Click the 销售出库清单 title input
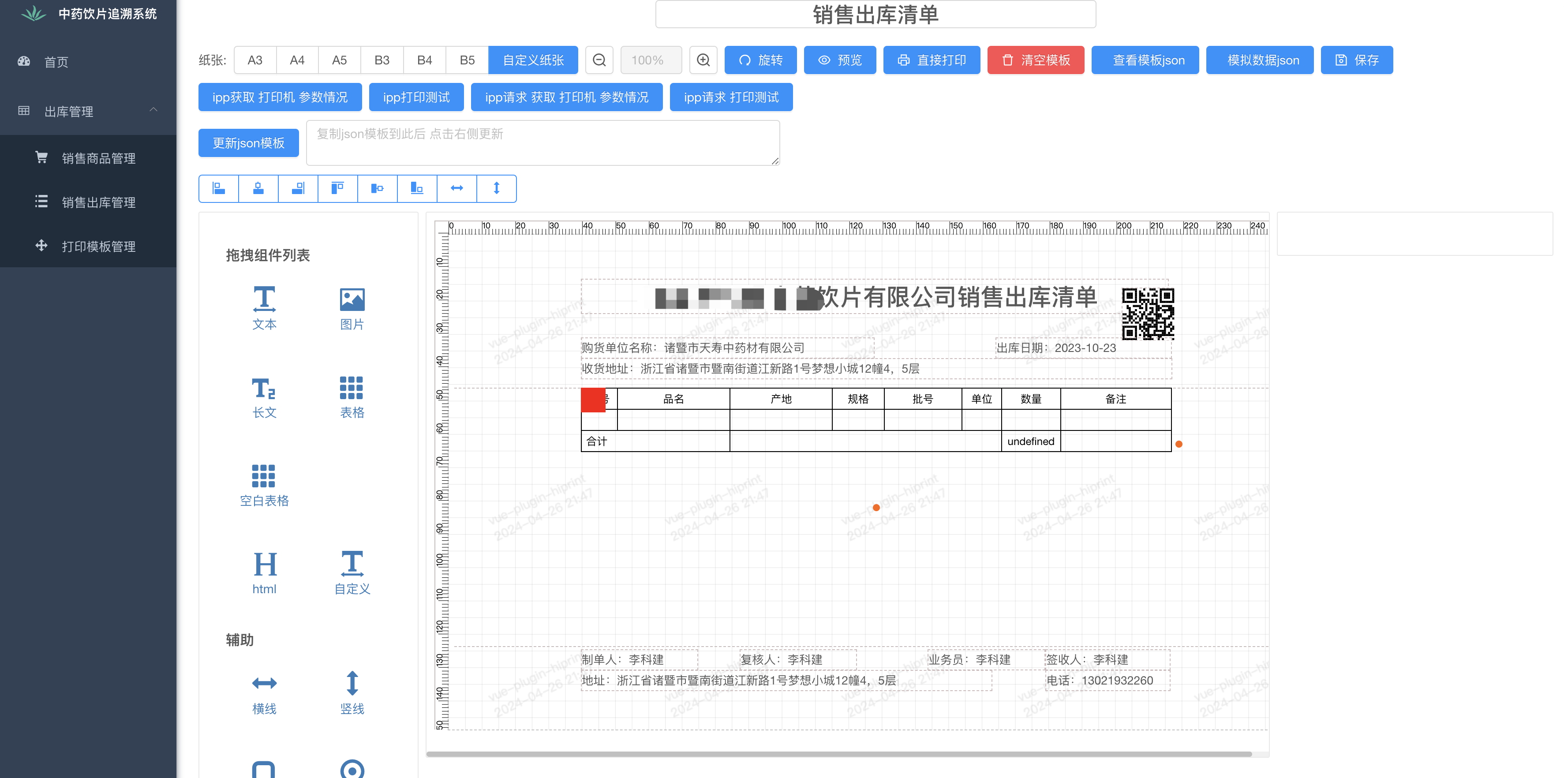Image resolution: width=1564 pixels, height=778 pixels. click(876, 15)
